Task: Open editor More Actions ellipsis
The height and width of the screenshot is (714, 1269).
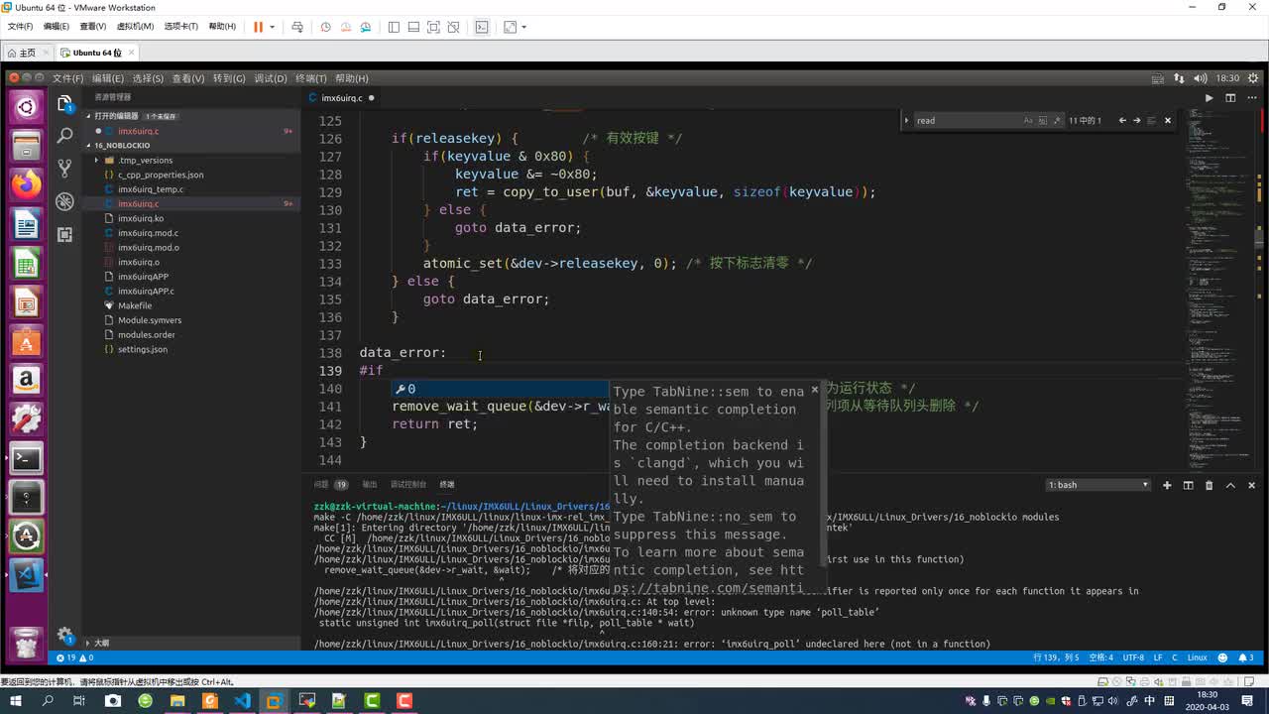Action: [1251, 98]
